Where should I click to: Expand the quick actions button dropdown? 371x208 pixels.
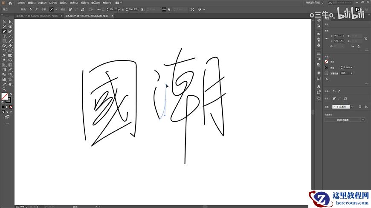pyautogui.click(x=363, y=120)
